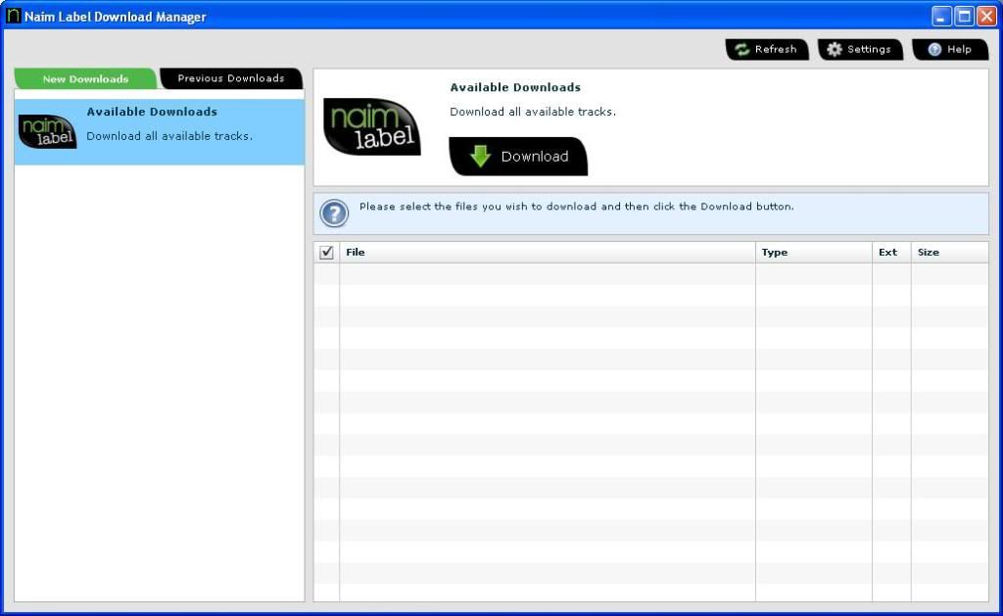1003x616 pixels.
Task: Maximize the Download Manager window
Action: click(x=964, y=16)
